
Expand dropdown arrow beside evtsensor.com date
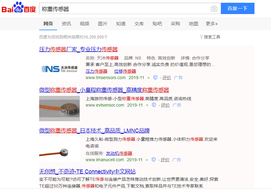147,105
